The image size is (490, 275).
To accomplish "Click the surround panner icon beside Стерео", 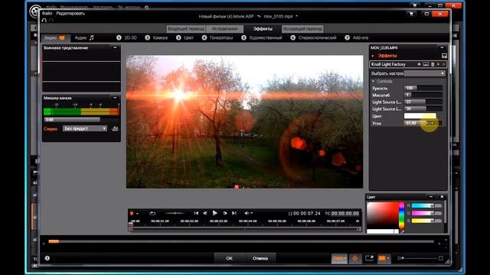I will click(x=115, y=128).
